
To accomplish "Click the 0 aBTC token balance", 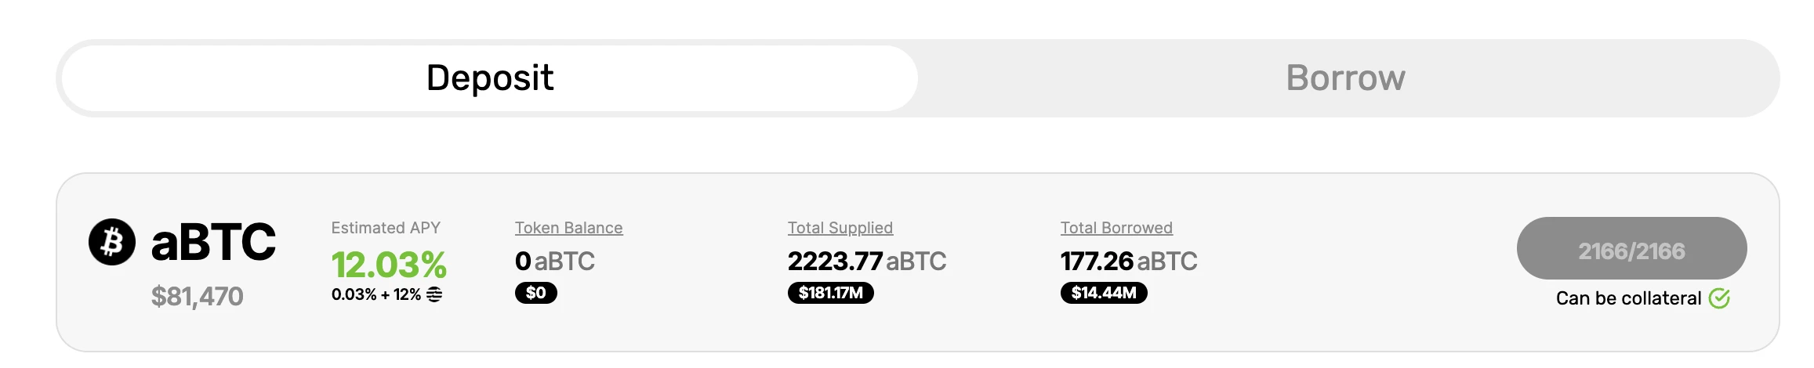I will tap(554, 261).
